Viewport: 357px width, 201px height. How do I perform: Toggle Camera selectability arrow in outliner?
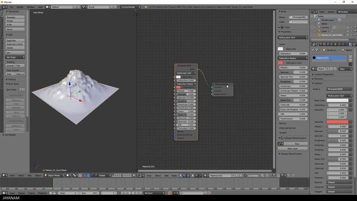click(351, 27)
